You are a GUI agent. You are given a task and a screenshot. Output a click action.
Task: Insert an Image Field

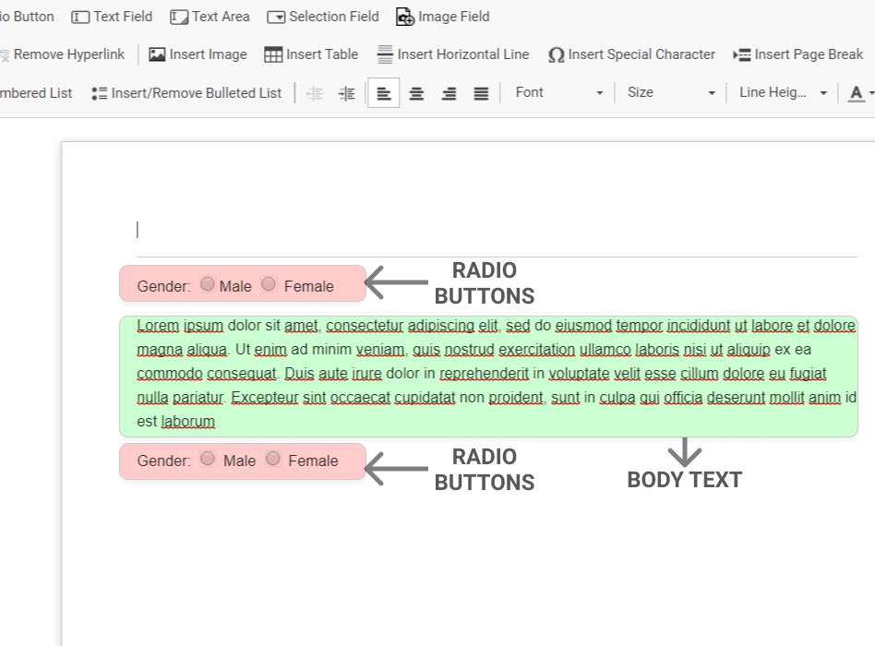coord(443,17)
